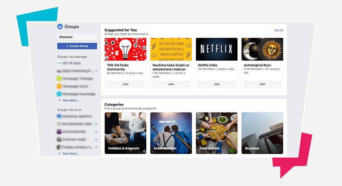Open See All suggested groups link
Image resolution: width=342 pixels, height=186 pixels.
click(x=279, y=30)
